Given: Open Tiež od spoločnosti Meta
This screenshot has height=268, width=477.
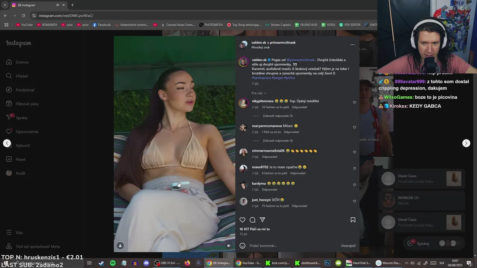Looking at the screenshot, I should tap(33, 246).
